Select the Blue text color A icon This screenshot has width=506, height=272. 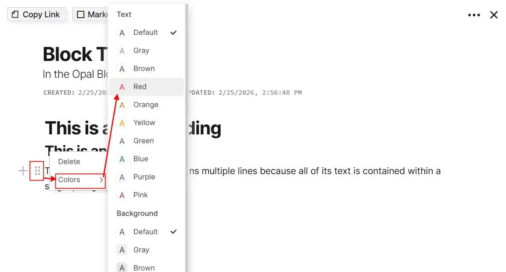point(122,159)
